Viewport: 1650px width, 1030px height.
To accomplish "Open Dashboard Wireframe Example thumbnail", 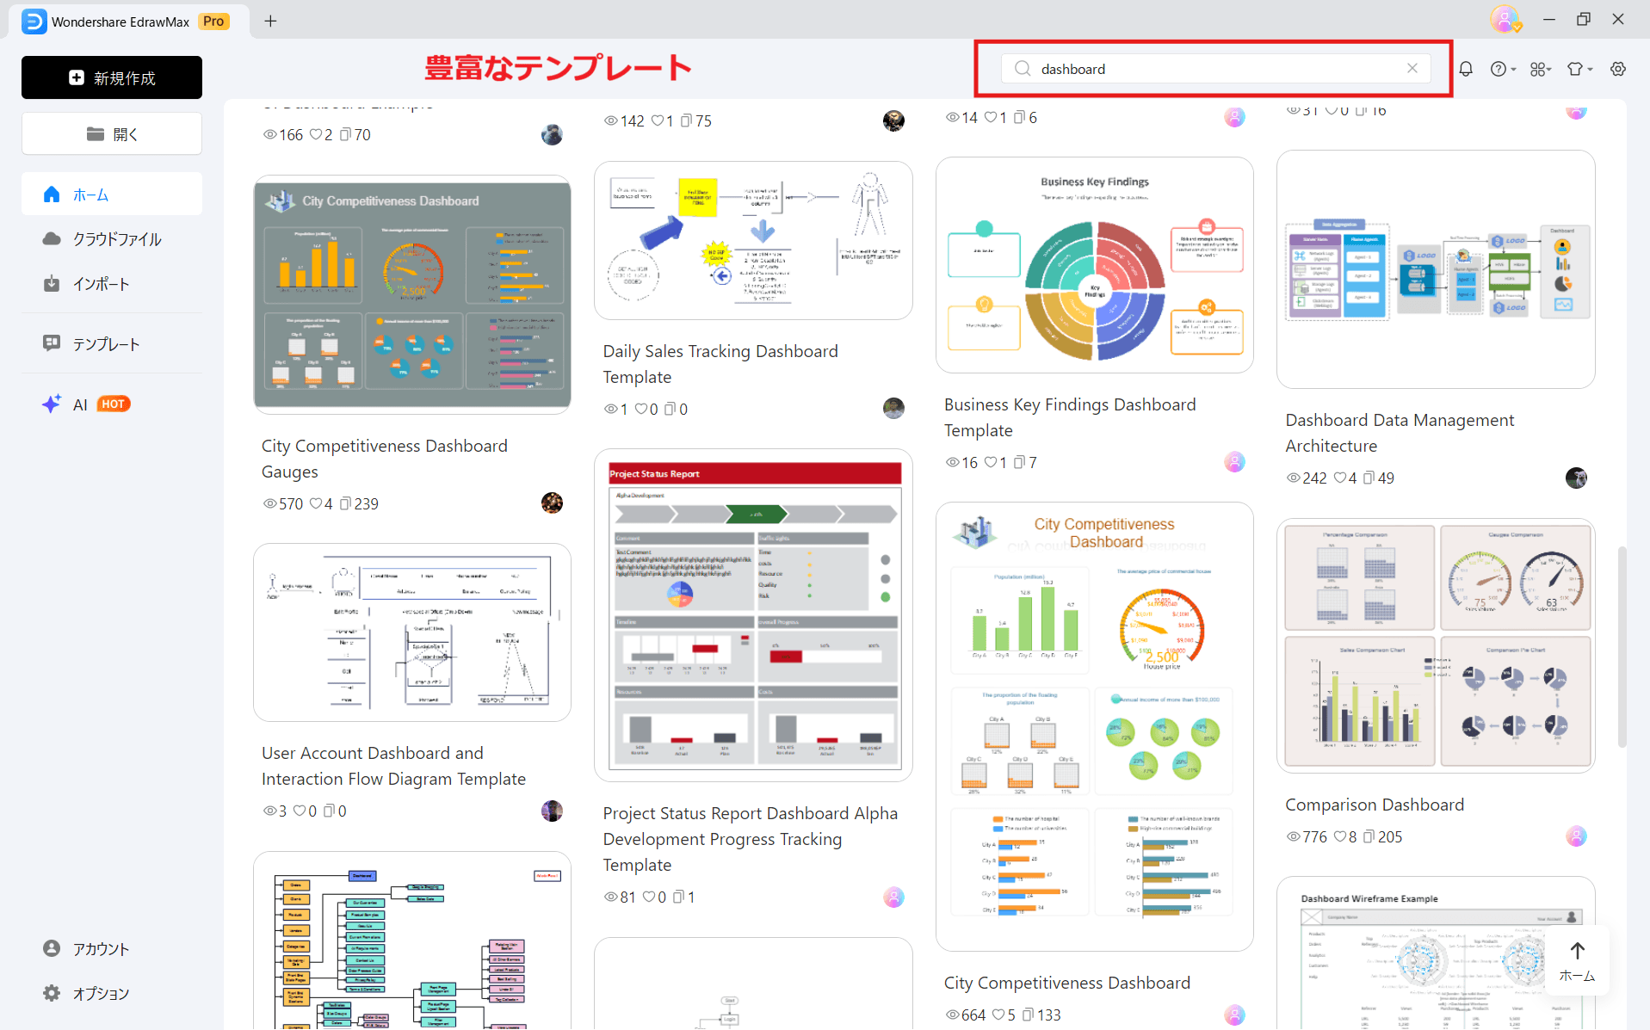I will pos(1436,953).
